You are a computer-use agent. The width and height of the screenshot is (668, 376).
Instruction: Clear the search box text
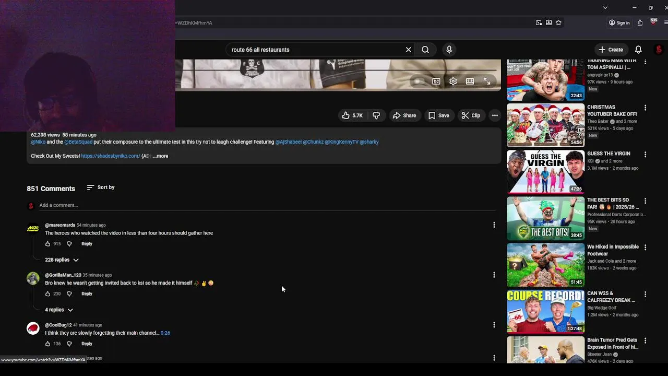coord(409,50)
